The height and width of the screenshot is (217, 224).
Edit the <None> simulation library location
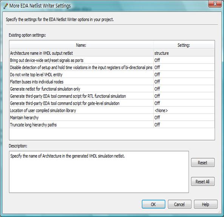tap(184, 110)
